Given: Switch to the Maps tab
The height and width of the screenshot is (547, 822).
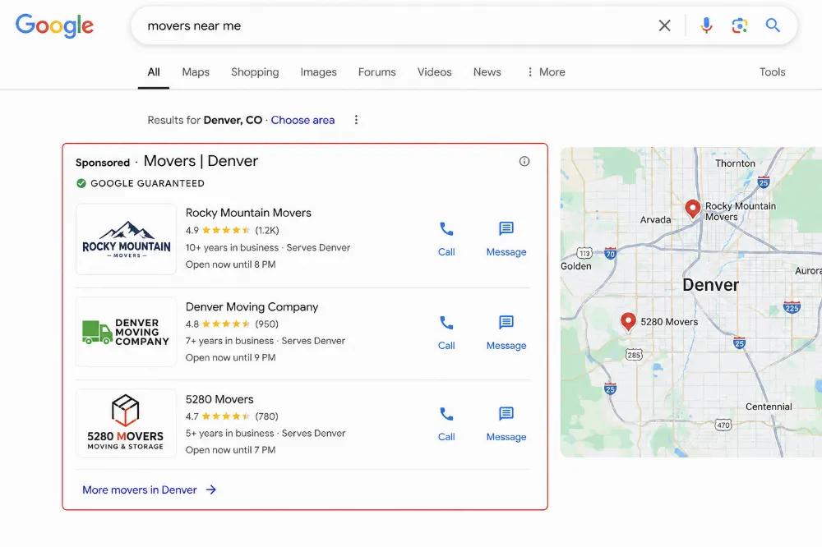Looking at the screenshot, I should click(196, 72).
